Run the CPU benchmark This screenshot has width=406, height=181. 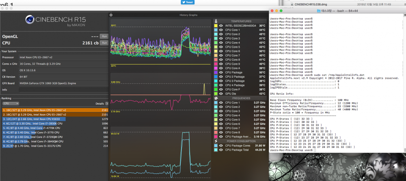tap(104, 43)
